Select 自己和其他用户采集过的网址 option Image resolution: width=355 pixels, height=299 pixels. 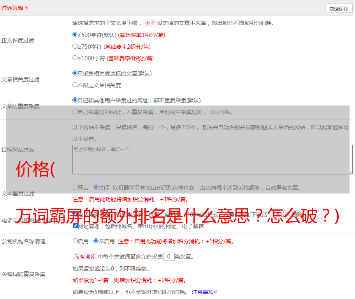(x=75, y=100)
